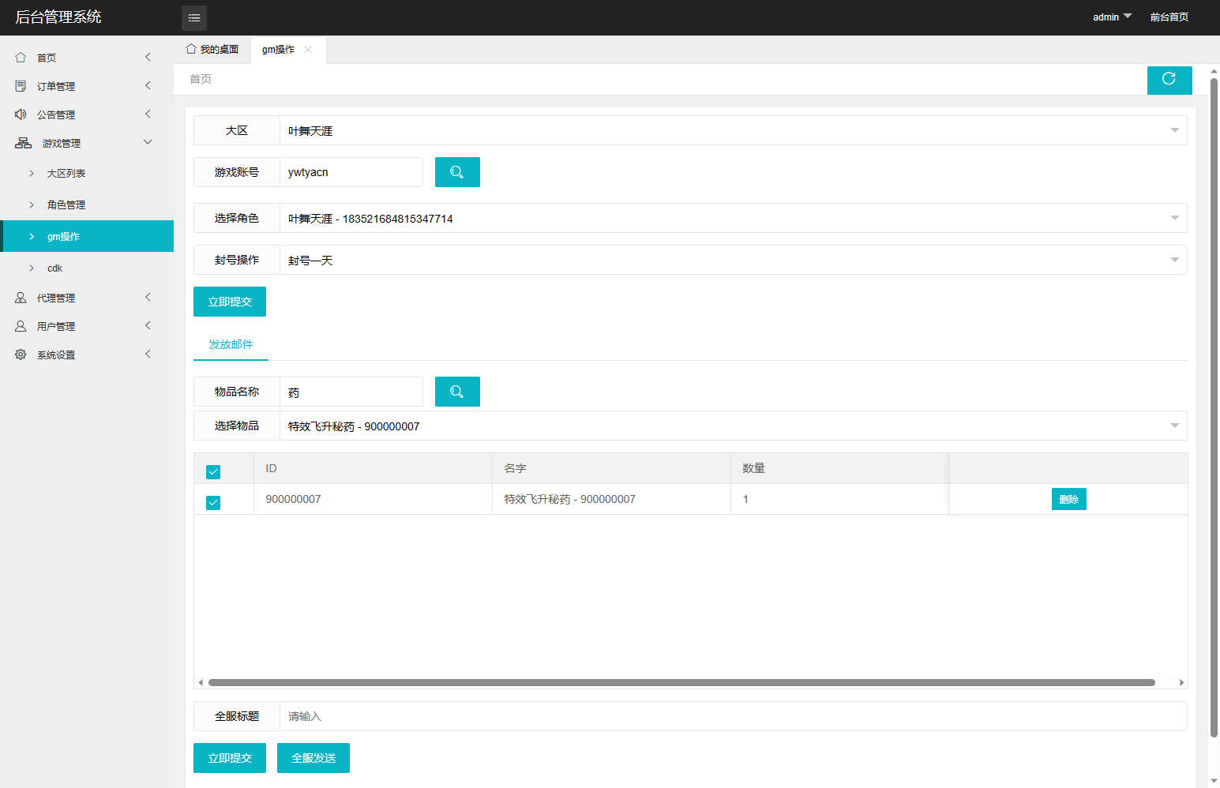Click house icon on 我的桌面 tab

pyautogui.click(x=191, y=49)
